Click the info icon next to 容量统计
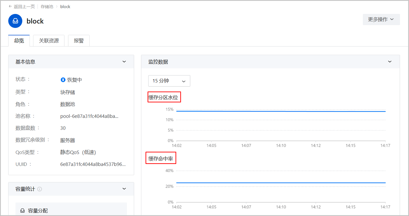409x216 pixels. (40, 189)
